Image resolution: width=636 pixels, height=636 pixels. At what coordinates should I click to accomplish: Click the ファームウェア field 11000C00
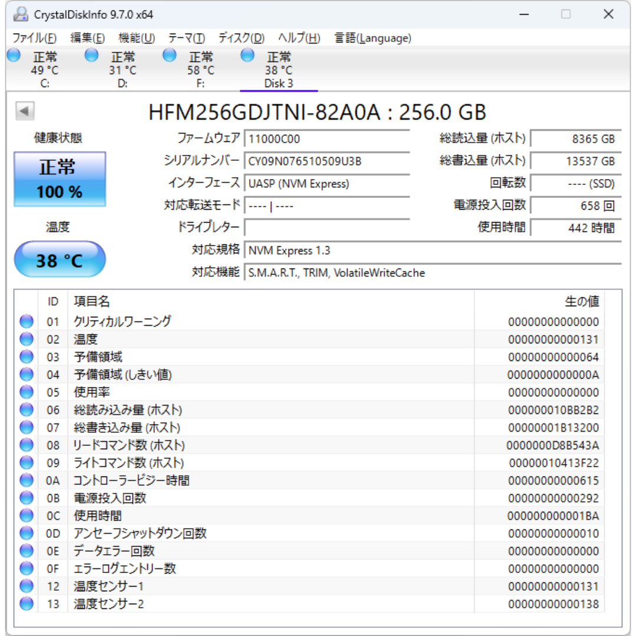click(327, 139)
